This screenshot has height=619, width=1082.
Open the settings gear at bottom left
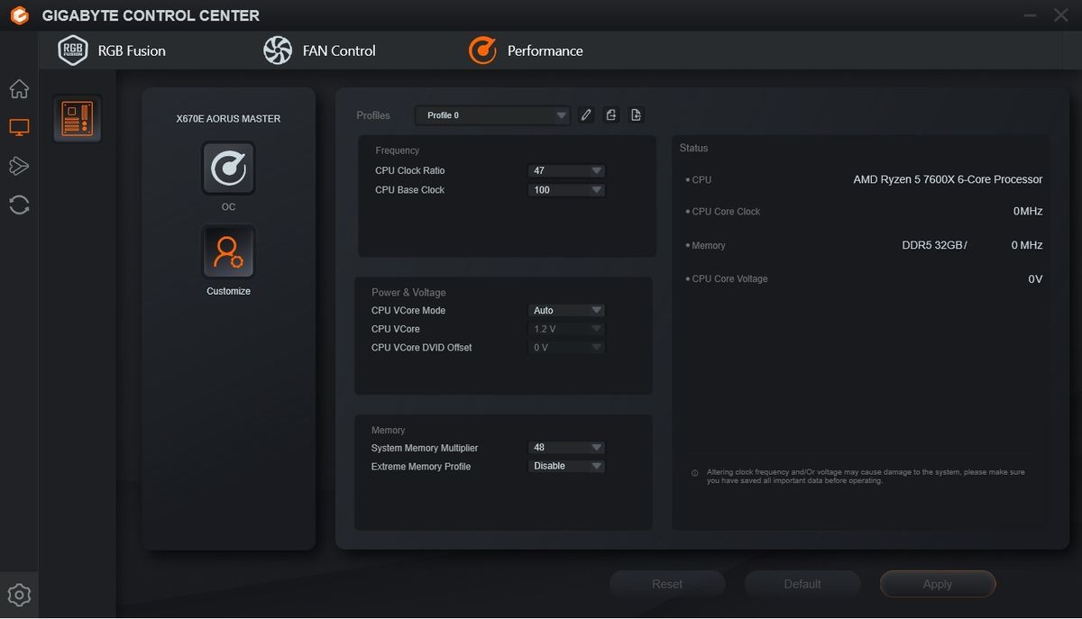pyautogui.click(x=19, y=595)
